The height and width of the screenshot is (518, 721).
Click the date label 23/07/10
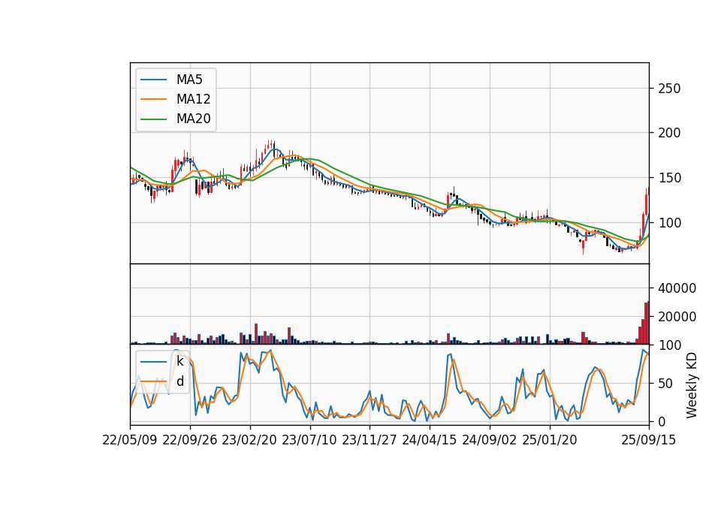coord(309,441)
